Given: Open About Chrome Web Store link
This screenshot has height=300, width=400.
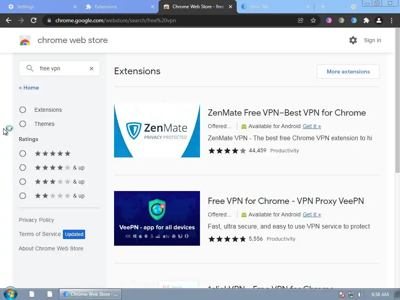Looking at the screenshot, I should pyautogui.click(x=51, y=248).
